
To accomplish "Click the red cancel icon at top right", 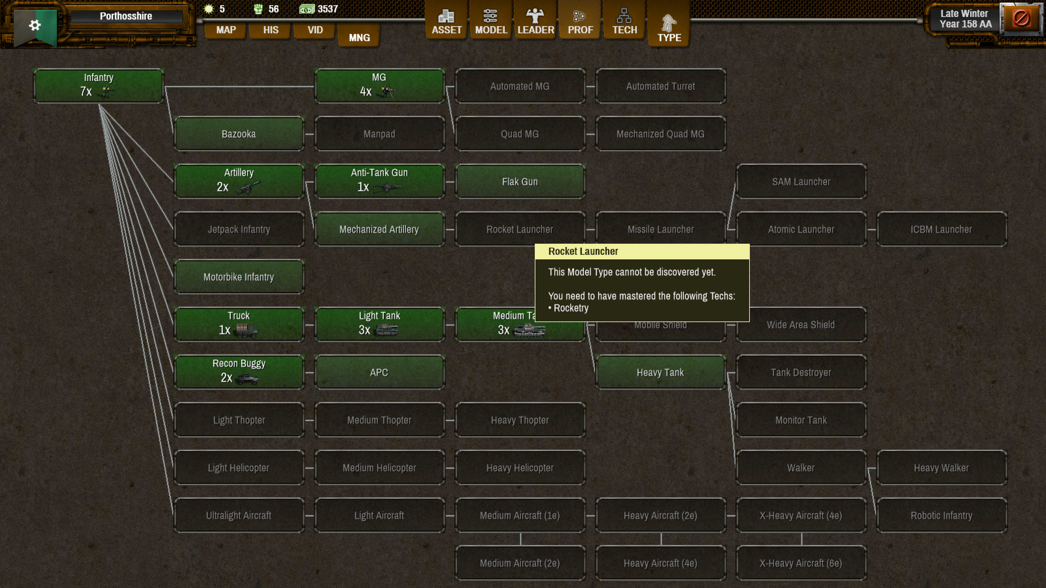I will (x=1021, y=19).
